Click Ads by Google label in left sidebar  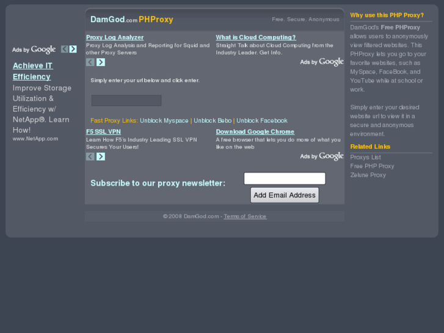click(x=34, y=49)
